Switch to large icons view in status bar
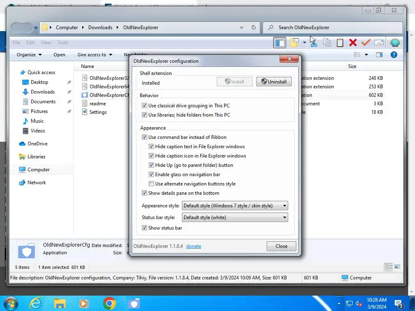415x311 pixels. coord(397,267)
